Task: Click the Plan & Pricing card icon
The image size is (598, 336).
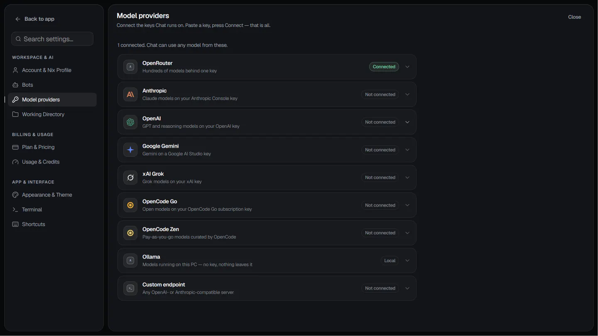Action: [x=15, y=147]
